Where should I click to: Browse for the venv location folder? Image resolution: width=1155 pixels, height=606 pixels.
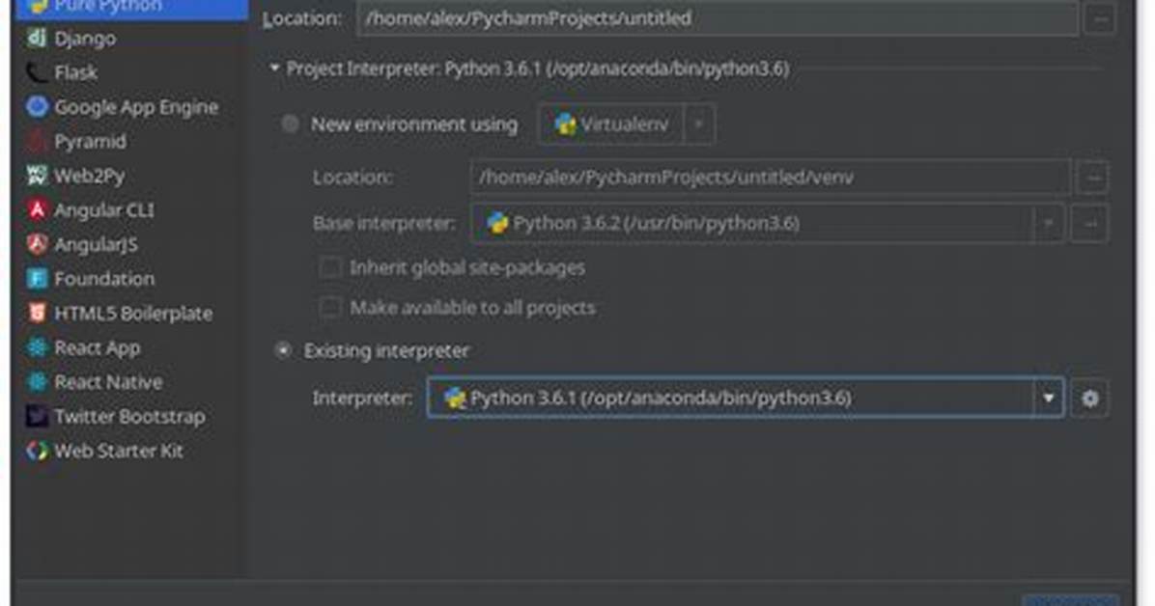(x=1093, y=178)
